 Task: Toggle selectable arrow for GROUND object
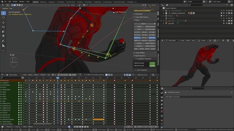coord(224,23)
